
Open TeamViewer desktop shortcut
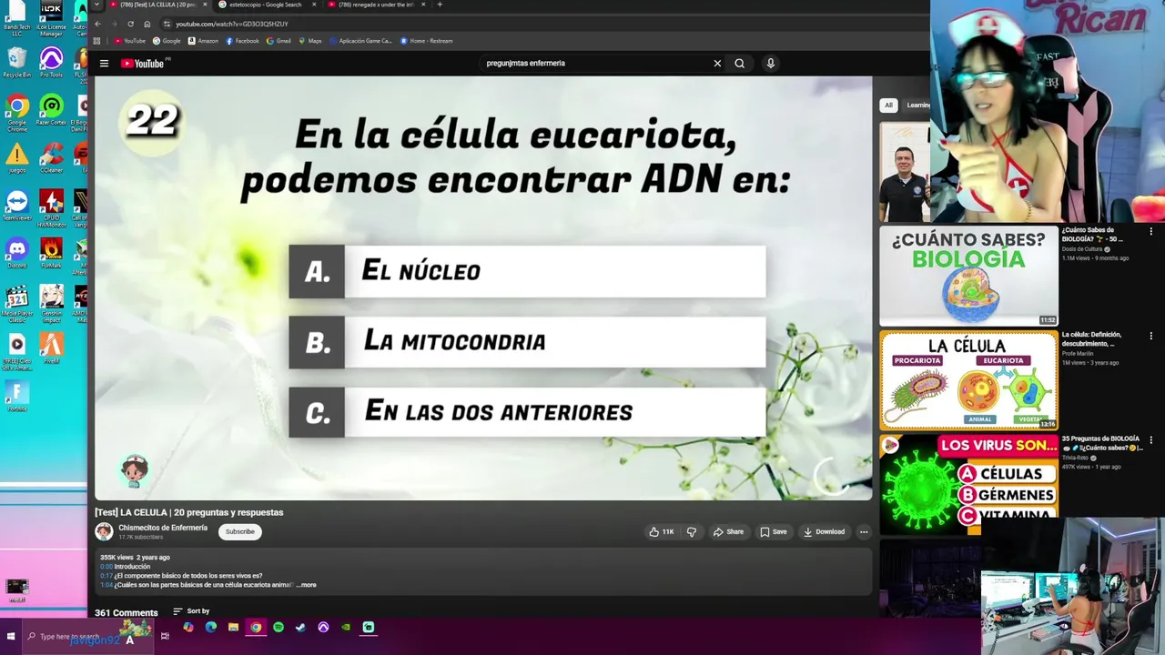[x=17, y=206]
